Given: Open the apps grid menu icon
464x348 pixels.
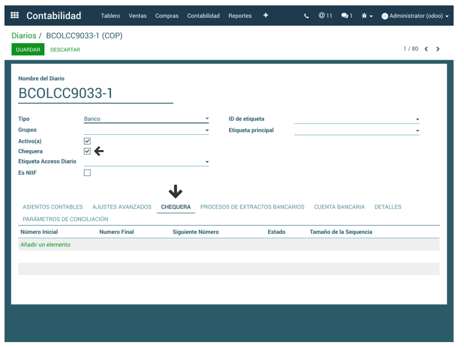Looking at the screenshot, I should 15,15.
